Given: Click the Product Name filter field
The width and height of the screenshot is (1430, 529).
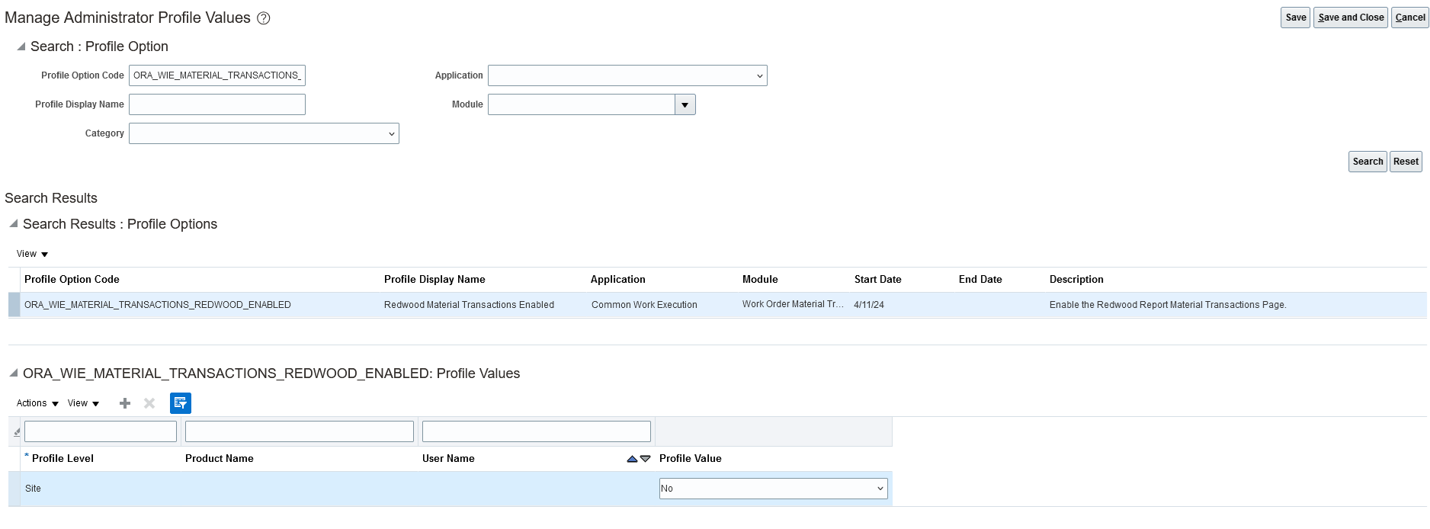Looking at the screenshot, I should (x=300, y=431).
